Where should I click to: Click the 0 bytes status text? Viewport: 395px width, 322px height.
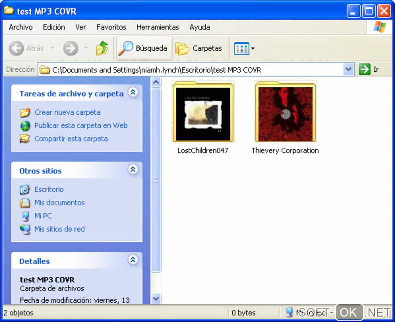click(x=243, y=313)
